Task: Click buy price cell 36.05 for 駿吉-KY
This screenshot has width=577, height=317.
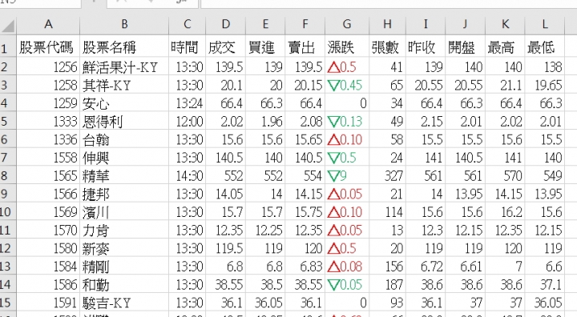Action: click(265, 303)
